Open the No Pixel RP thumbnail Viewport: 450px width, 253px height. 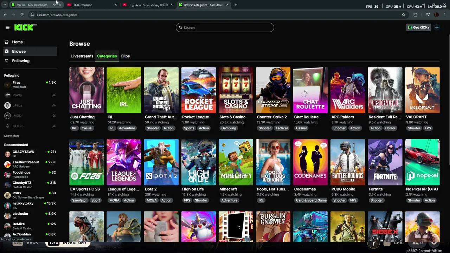(x=422, y=162)
